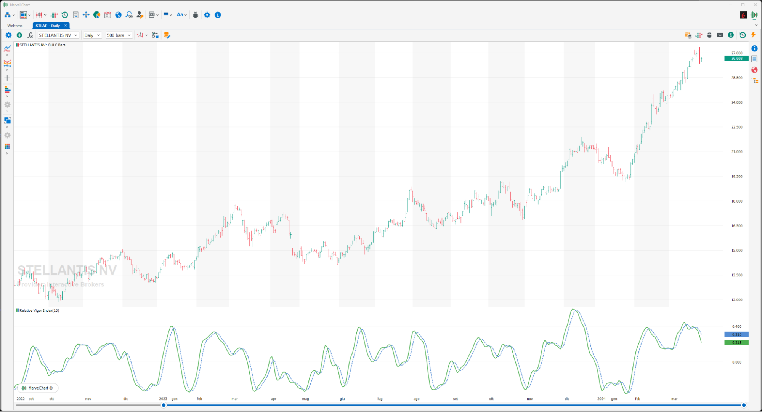Viewport: 762px width, 412px height.
Task: Select the candlestick chart icon in top toolbar
Action: (39, 15)
